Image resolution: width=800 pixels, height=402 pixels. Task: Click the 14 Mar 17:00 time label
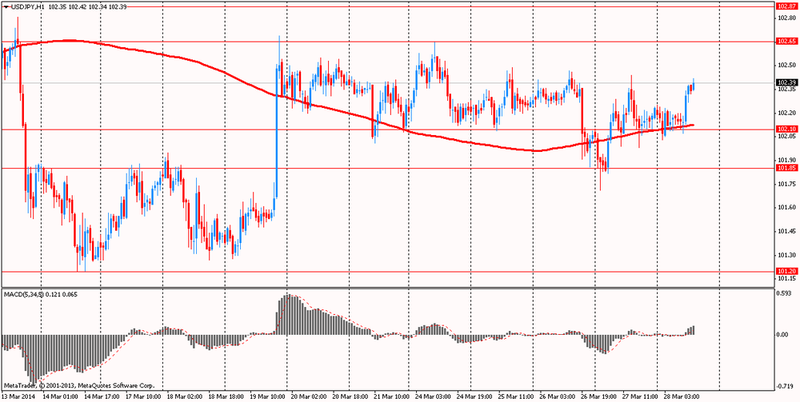point(101,396)
